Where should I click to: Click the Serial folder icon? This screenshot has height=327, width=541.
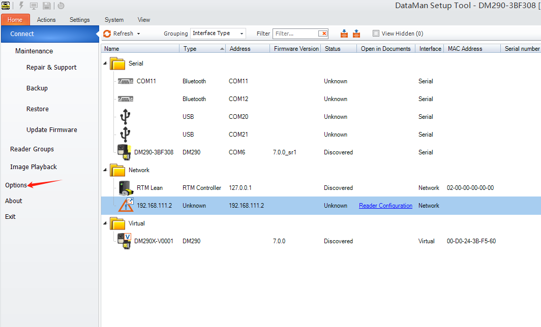(117, 63)
